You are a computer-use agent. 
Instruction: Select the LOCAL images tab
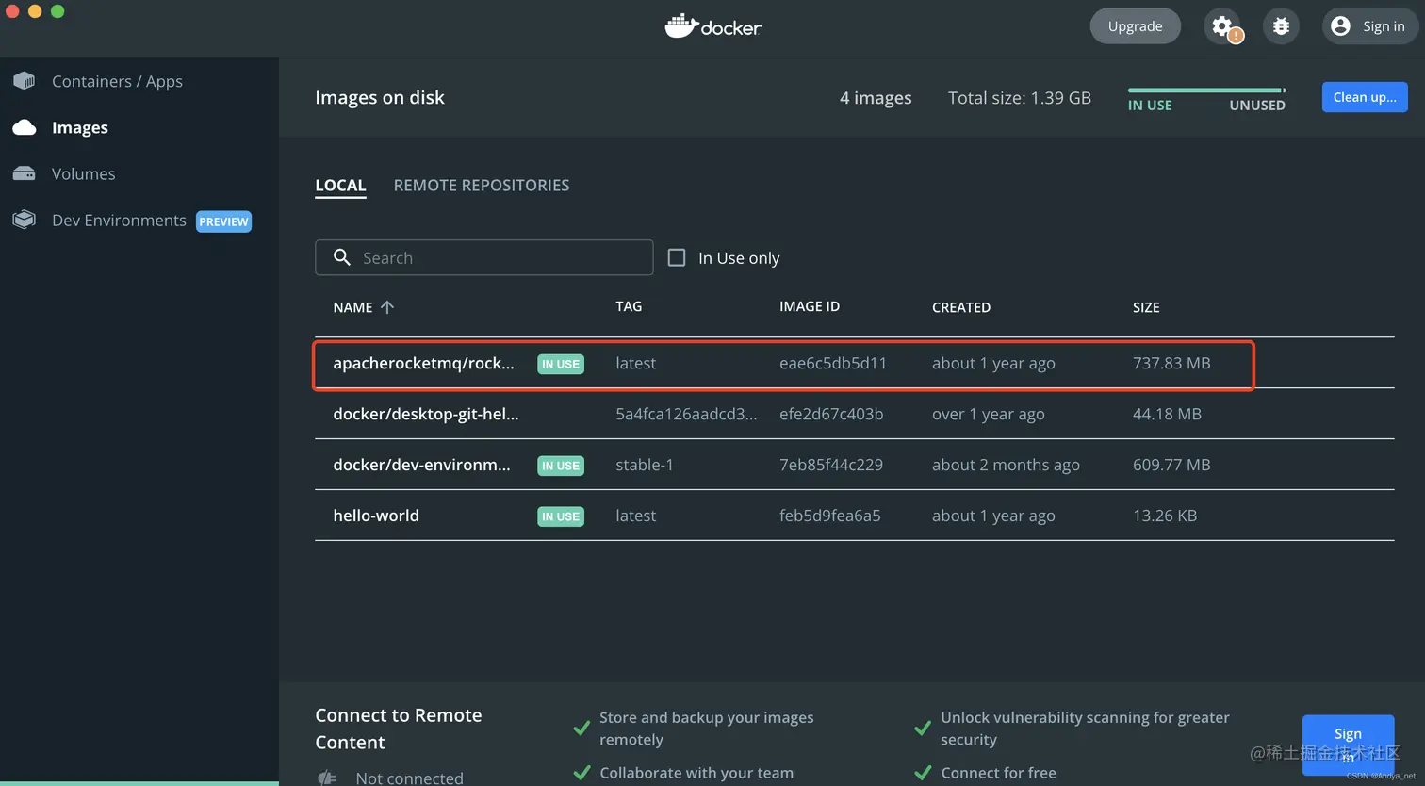coord(340,185)
